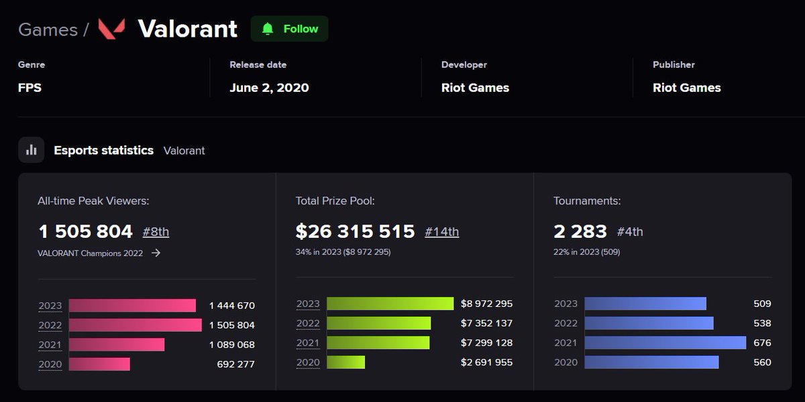The image size is (805, 402).
Task: Click the 676 tournaments value
Action: 762,342
